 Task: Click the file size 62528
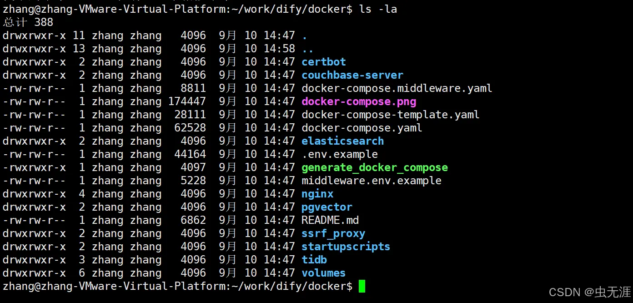click(x=190, y=128)
